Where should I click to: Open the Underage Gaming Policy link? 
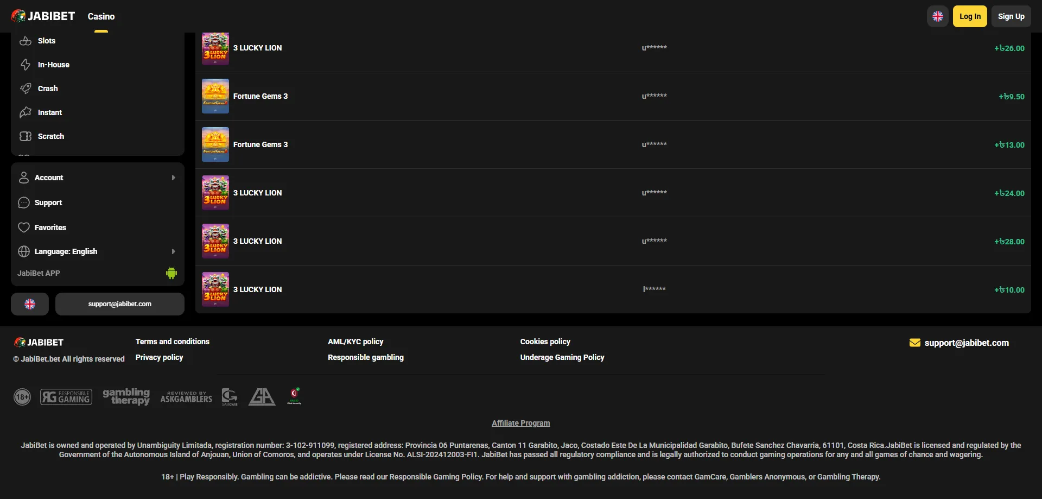562,357
